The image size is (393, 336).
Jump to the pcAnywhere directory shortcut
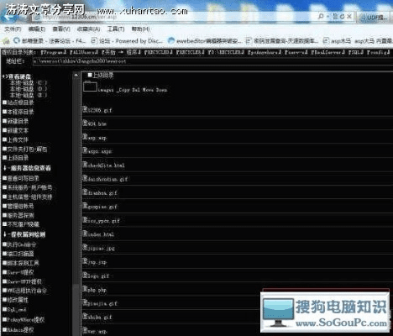tap(265, 52)
